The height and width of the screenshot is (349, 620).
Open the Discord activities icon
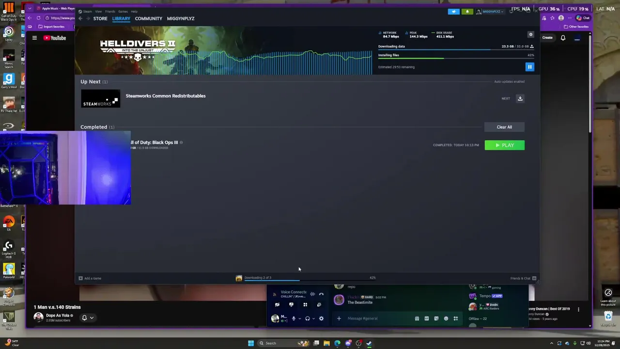305,305
